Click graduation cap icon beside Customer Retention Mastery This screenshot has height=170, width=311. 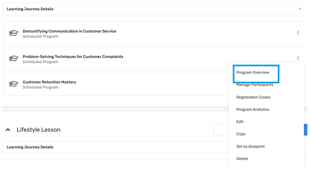click(x=14, y=84)
